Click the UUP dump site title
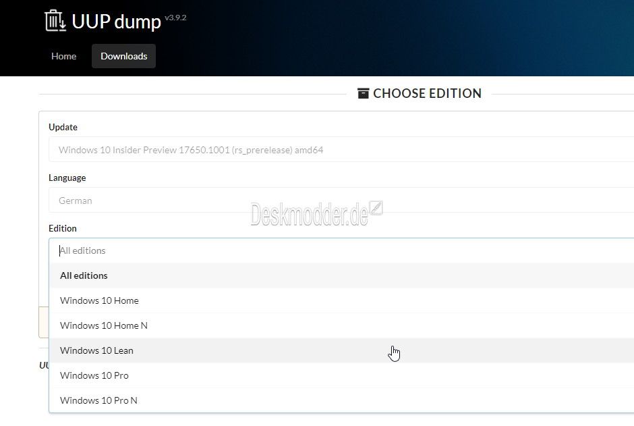Viewport: 634px width, 426px height. click(x=117, y=22)
